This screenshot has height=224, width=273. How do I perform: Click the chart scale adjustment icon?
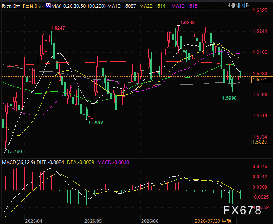[x=236, y=5]
